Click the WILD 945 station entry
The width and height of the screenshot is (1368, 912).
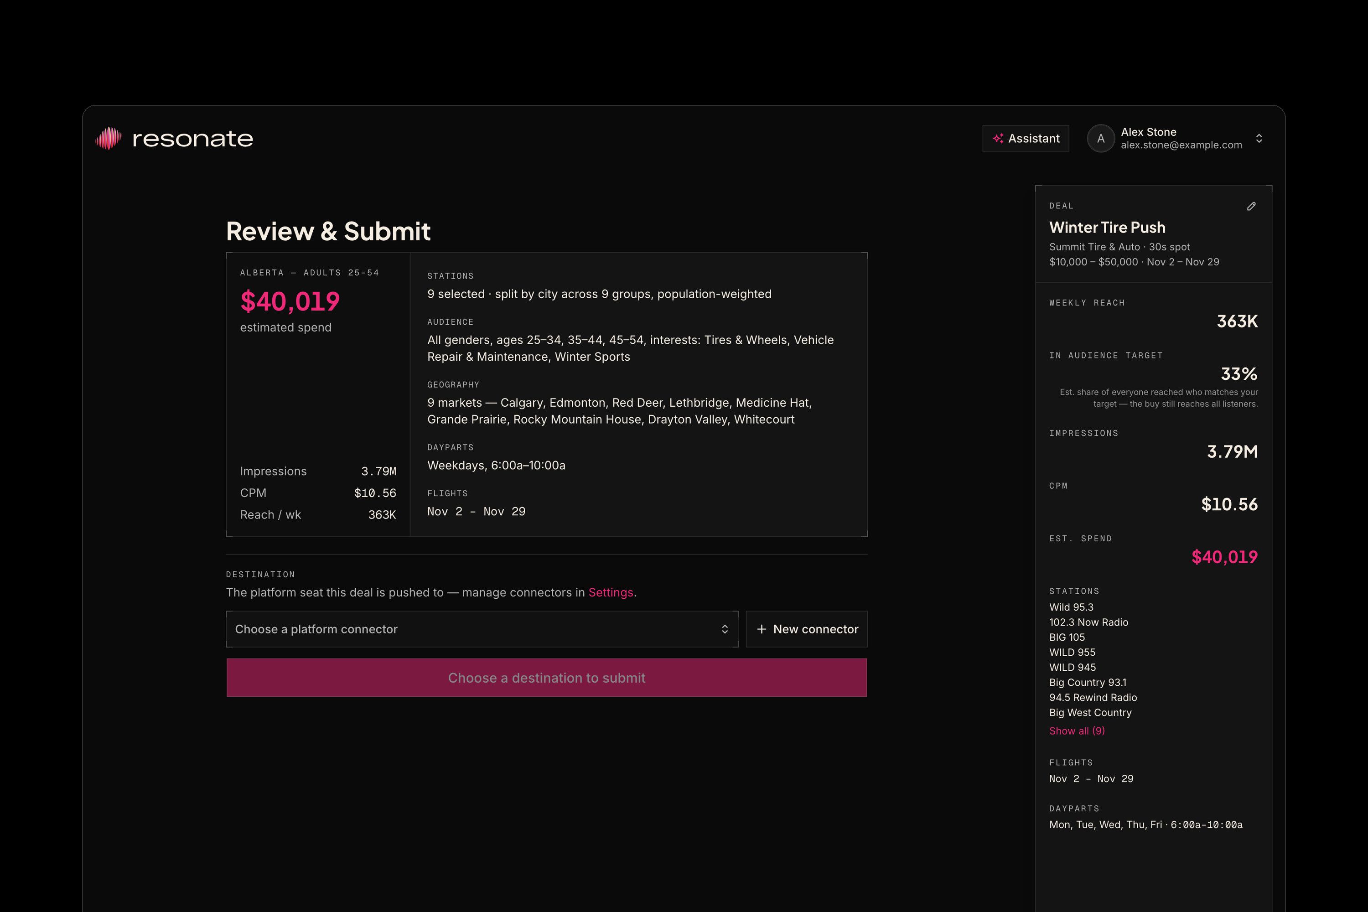coord(1072,668)
